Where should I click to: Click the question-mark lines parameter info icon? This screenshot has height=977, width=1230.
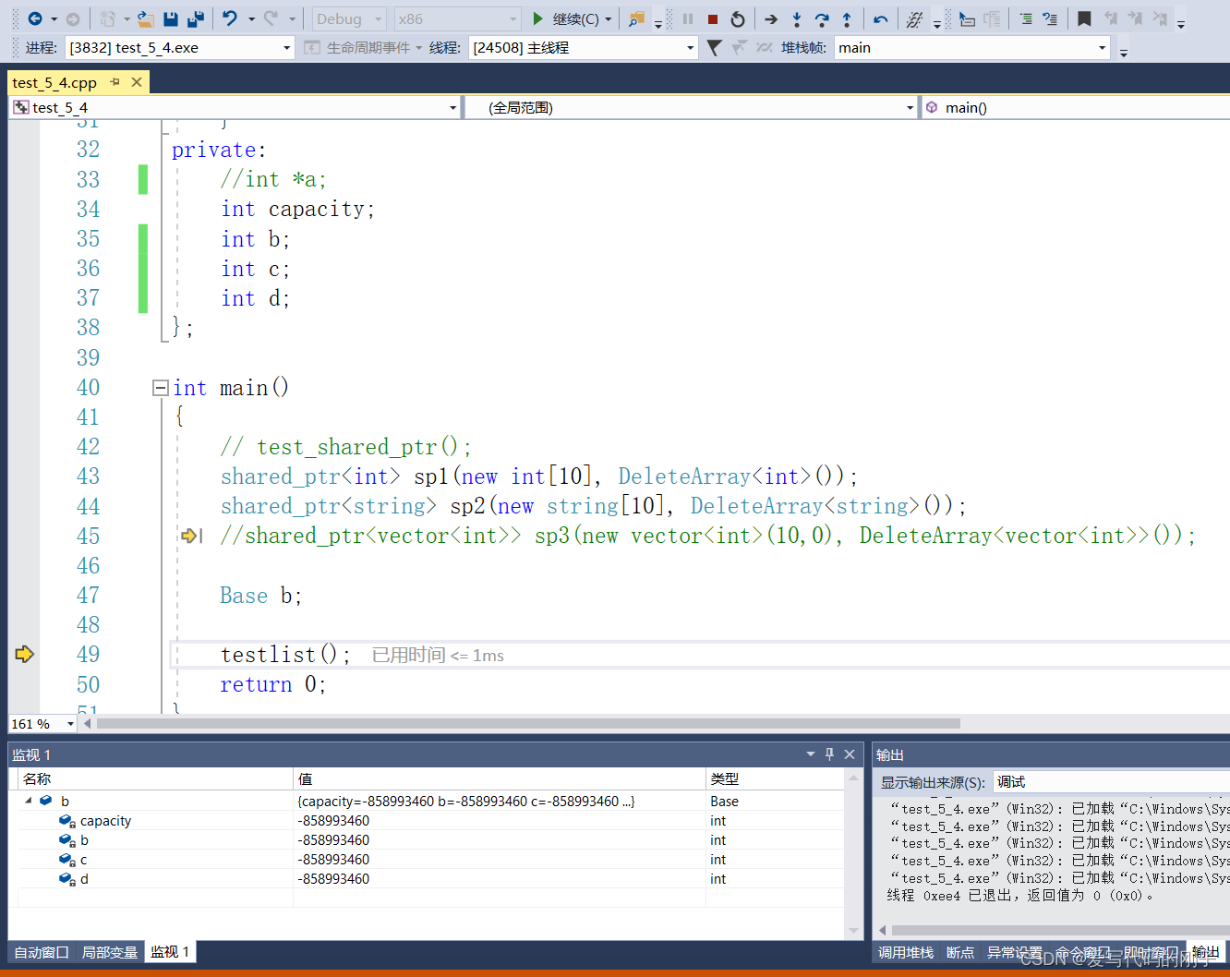(x=1050, y=18)
